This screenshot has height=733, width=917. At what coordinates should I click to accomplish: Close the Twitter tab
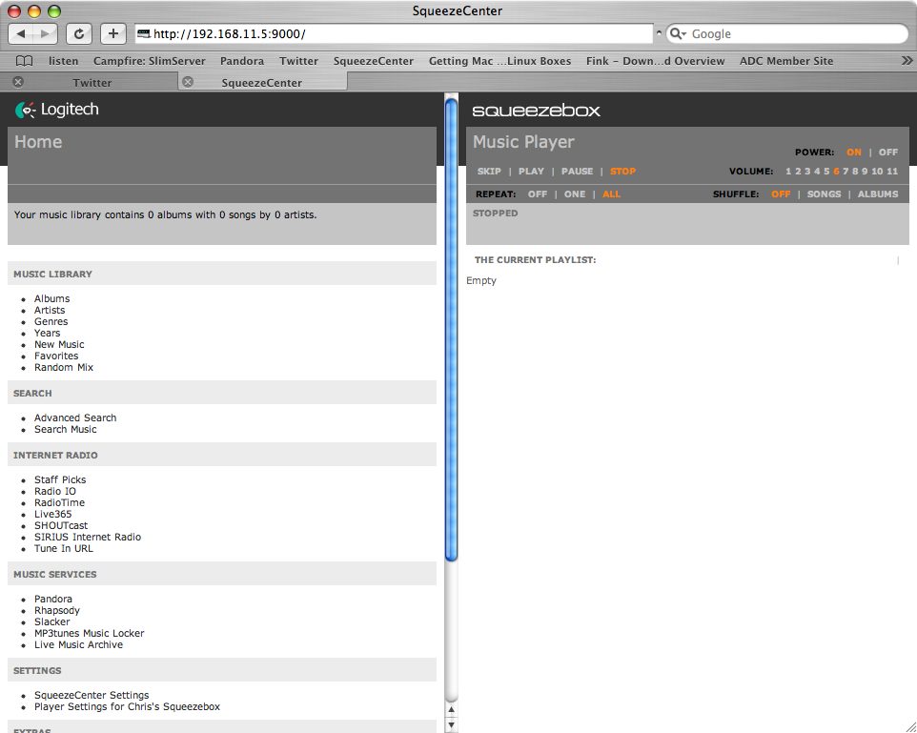click(18, 83)
